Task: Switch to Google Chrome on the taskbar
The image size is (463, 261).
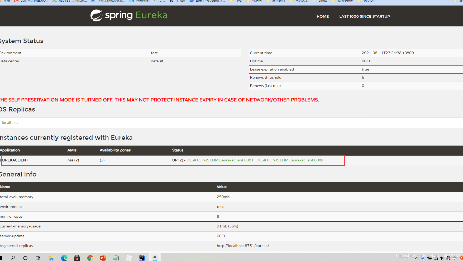Action: [x=90, y=258]
